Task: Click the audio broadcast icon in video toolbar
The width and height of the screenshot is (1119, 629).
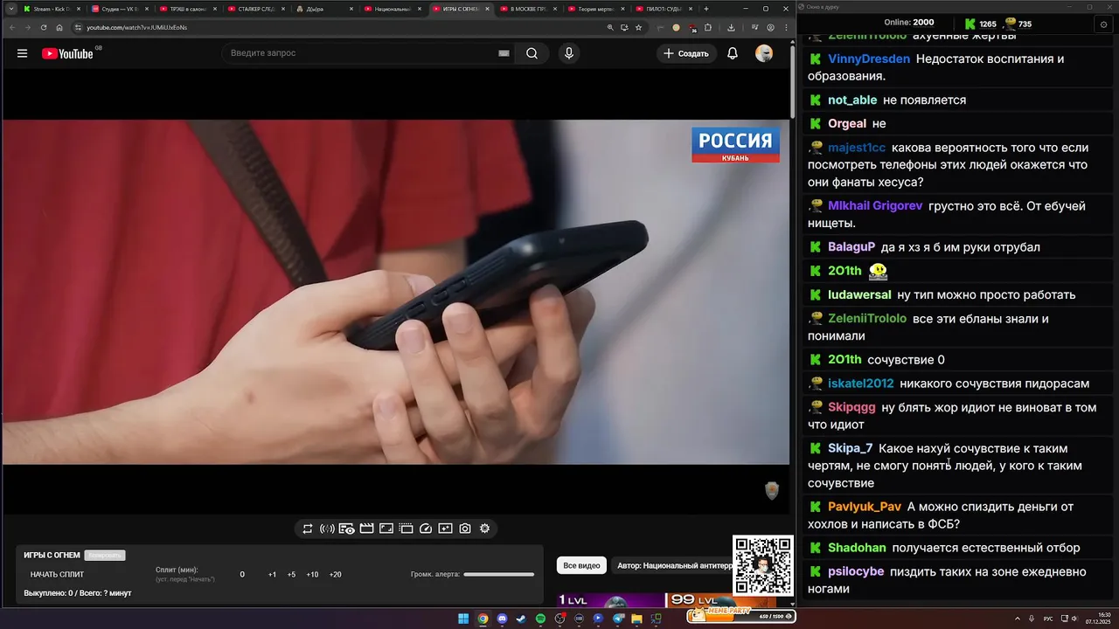Action: [x=327, y=529]
